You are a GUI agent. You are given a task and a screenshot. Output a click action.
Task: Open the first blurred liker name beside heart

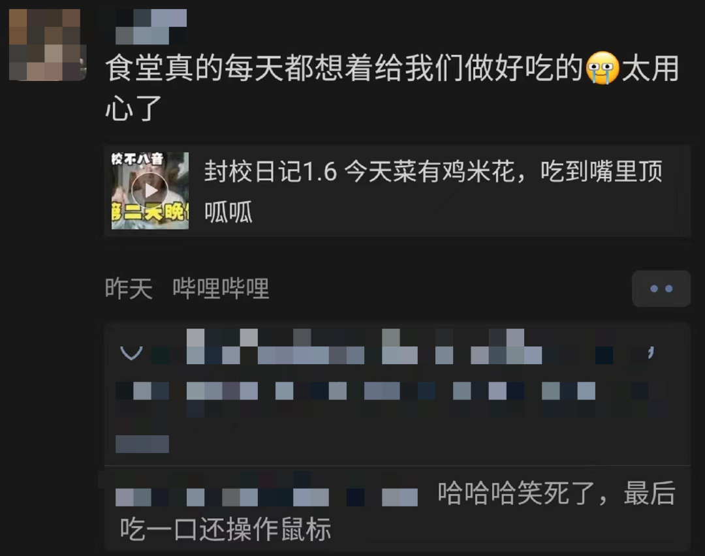click(x=222, y=346)
